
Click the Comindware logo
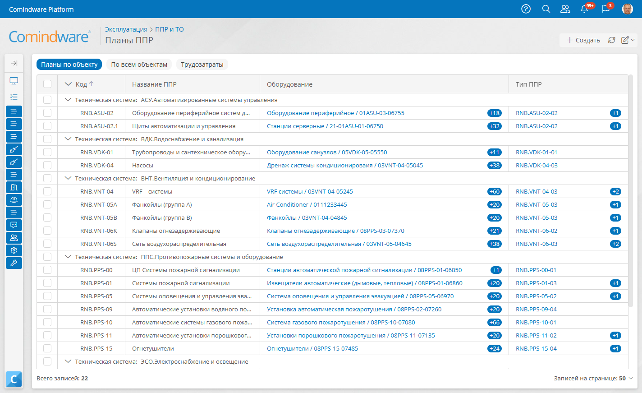click(50, 37)
